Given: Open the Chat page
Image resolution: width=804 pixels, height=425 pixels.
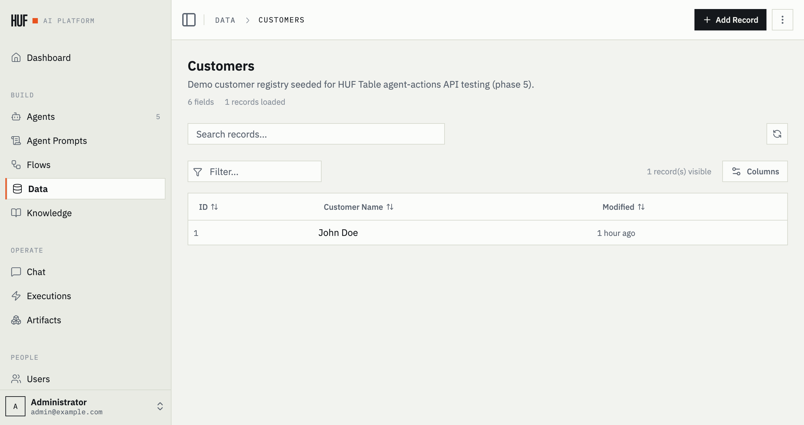Looking at the screenshot, I should pyautogui.click(x=85, y=272).
